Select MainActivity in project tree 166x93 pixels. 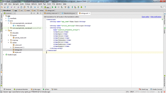(21, 26)
